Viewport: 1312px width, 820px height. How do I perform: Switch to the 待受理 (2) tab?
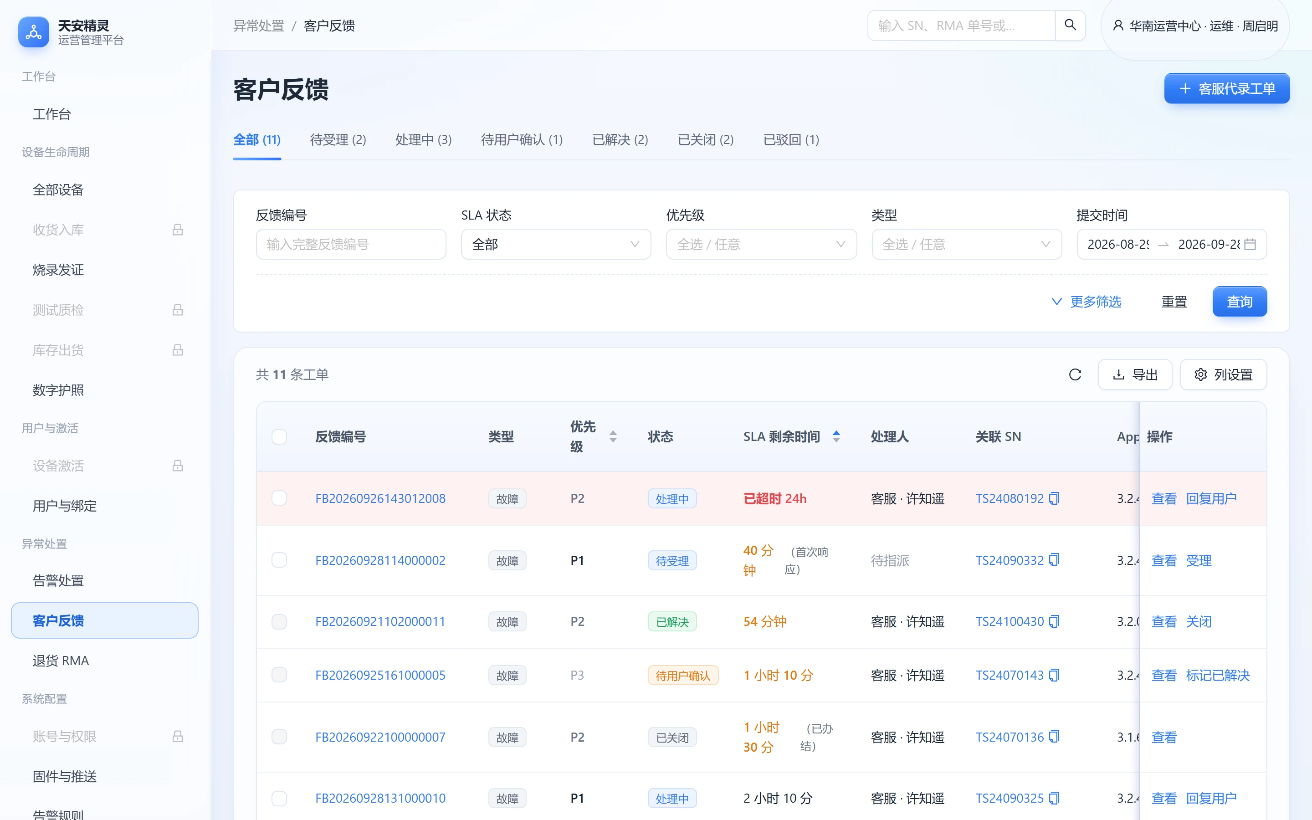click(338, 140)
